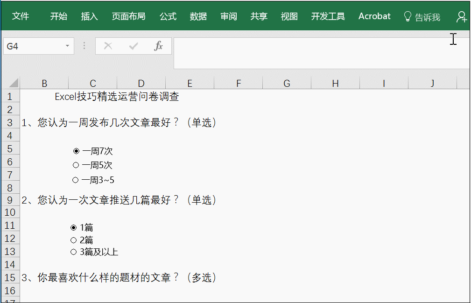Select row 5 header
Image resolution: width=471 pixels, height=303 pixels.
tap(10, 148)
